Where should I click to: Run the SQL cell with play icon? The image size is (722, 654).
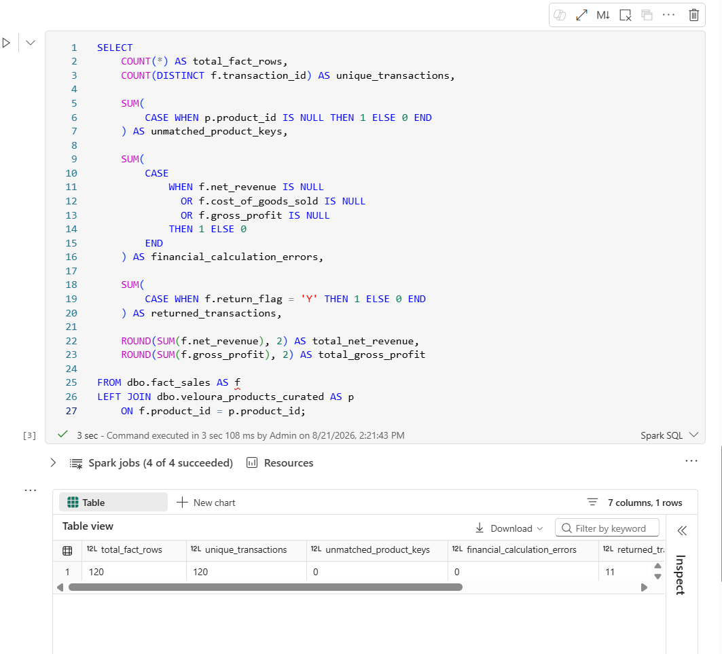pyautogui.click(x=6, y=43)
